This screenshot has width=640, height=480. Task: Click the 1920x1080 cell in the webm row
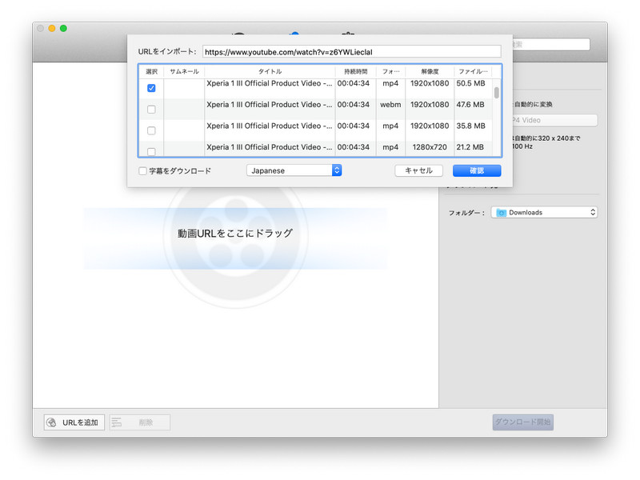tap(430, 105)
